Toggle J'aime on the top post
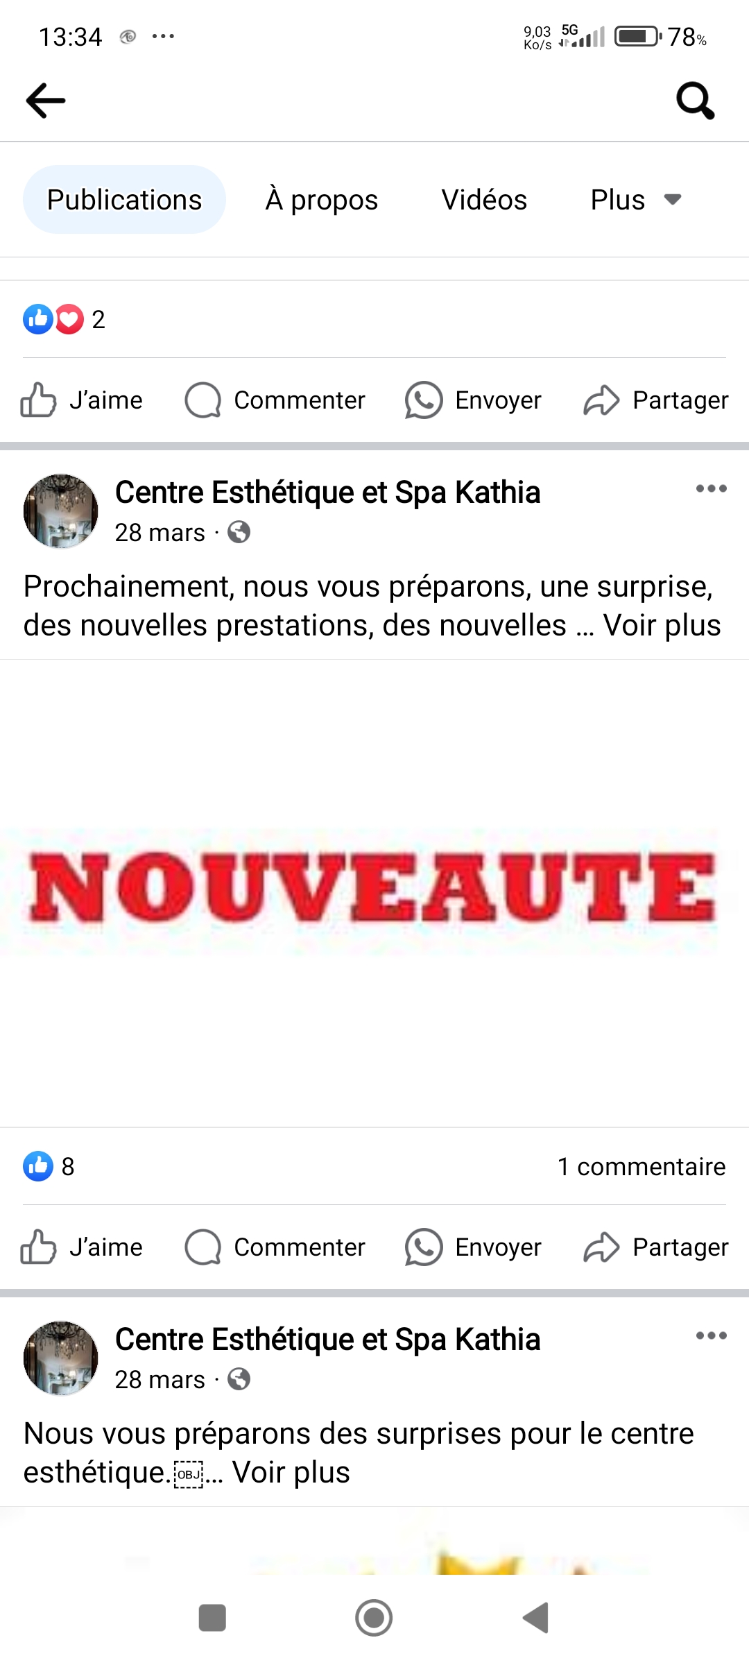Image resolution: width=749 pixels, height=1665 pixels. pos(81,400)
